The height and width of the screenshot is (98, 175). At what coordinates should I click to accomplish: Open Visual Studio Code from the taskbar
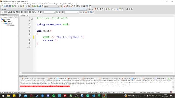pos(94,96)
